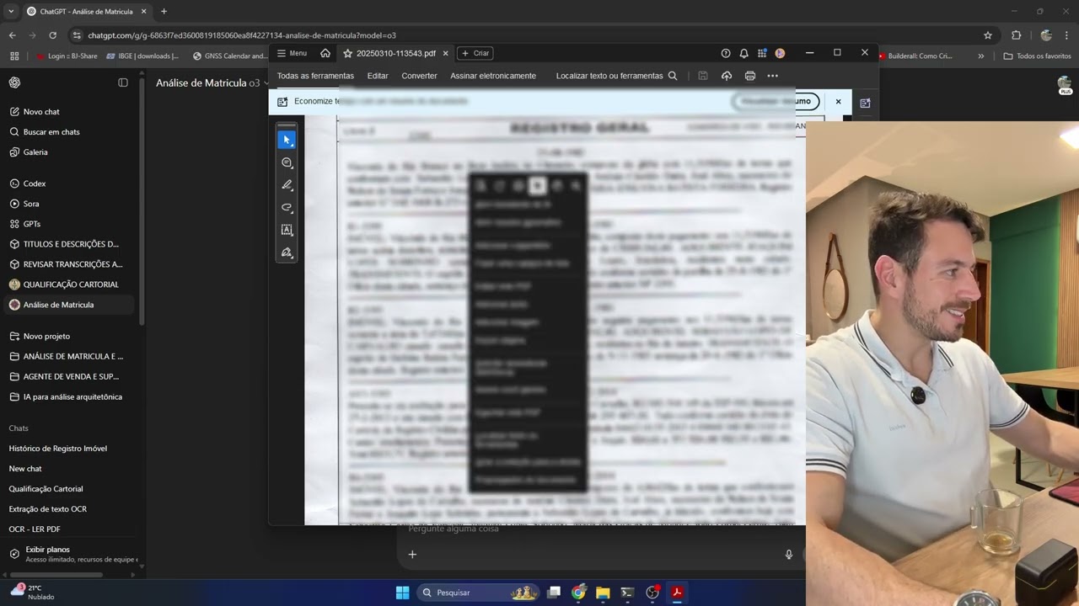Star the 20250310-113543.pdf document

pyautogui.click(x=347, y=53)
